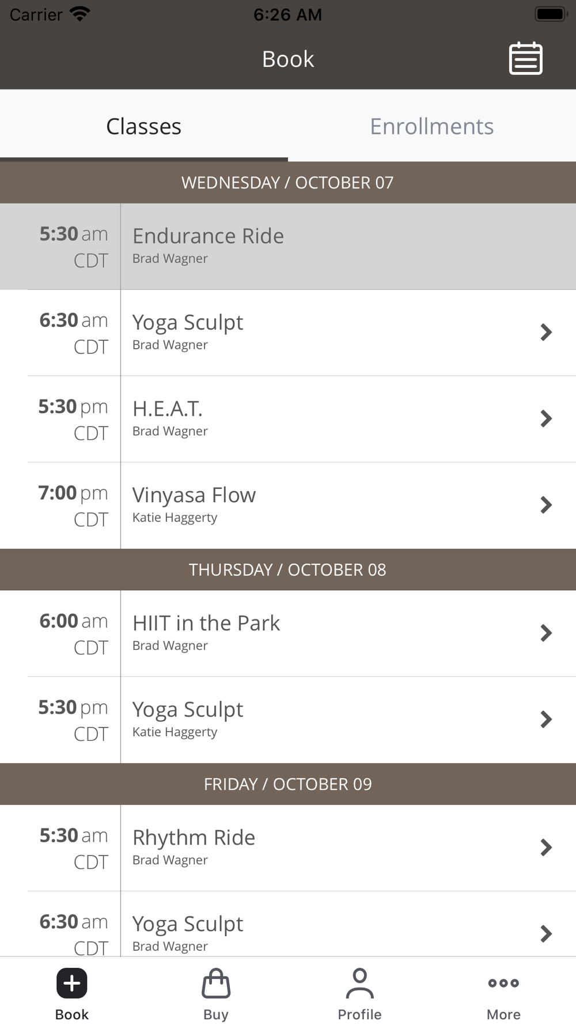Screen dimensions: 576x1025
Task: Tap the Wi-Fi status bar icon
Action: (79, 14)
